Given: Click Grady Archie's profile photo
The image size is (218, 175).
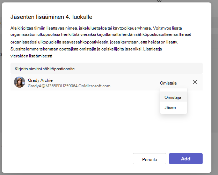Looking at the screenshot, I should point(20,82).
